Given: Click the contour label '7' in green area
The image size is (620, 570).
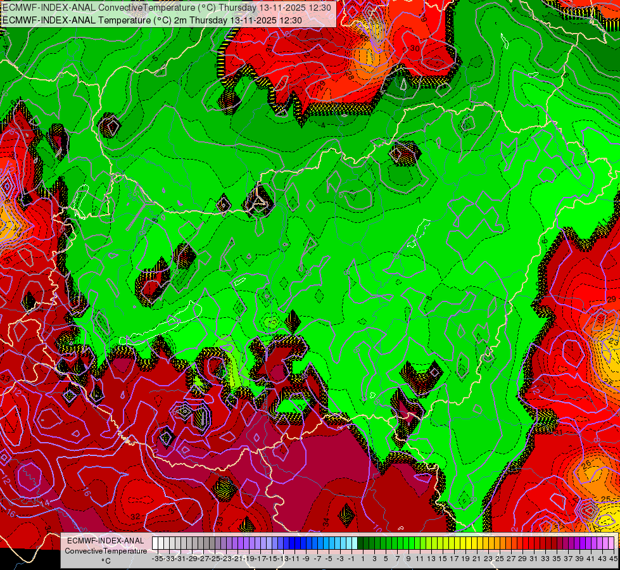Looking at the screenshot, I should 419,201.
